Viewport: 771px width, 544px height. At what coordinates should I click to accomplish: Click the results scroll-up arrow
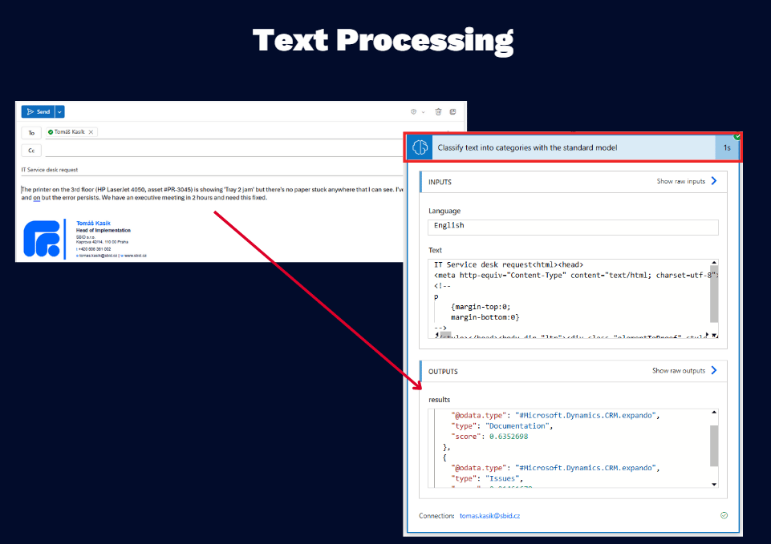click(714, 413)
